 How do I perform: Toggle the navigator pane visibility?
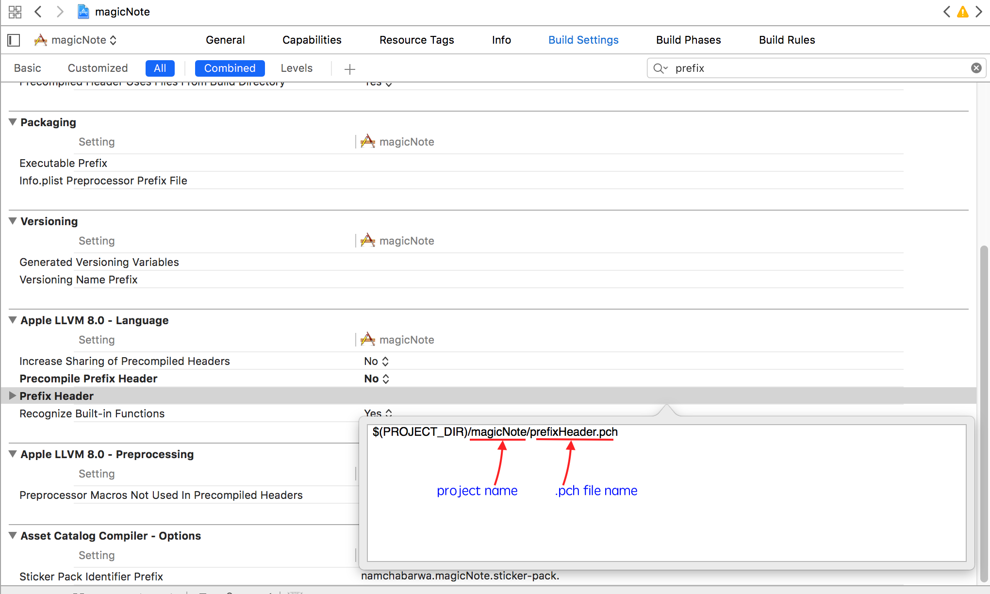(14, 40)
